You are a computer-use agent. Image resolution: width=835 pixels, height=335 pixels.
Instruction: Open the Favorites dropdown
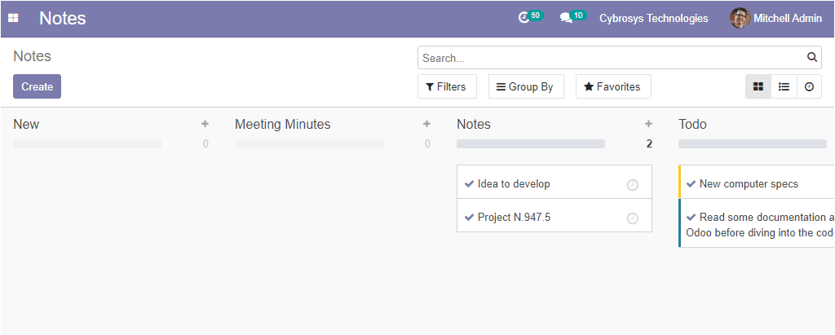[613, 87]
